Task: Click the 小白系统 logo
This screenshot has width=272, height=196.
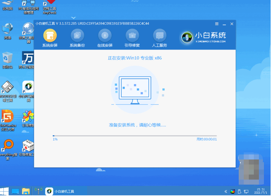Action: click(x=203, y=37)
